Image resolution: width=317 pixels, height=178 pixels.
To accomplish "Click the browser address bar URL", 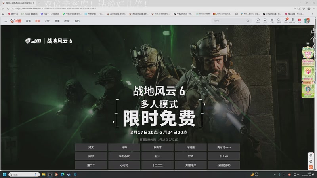I will 56,9.
